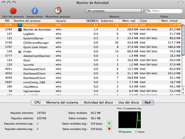Image resolution: width=185 pixels, height=139 pixels.
Task: Sort by the PID column header
Action: (7, 21)
